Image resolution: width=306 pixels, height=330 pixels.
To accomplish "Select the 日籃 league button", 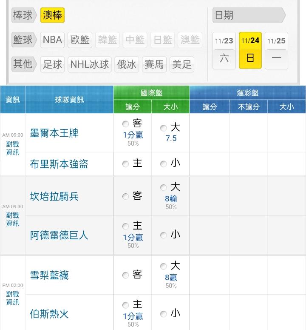I will (162, 40).
